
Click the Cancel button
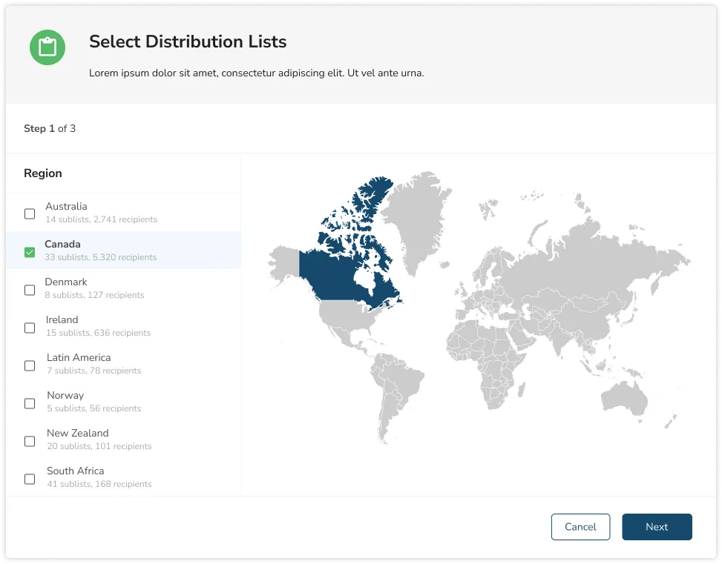click(x=580, y=526)
